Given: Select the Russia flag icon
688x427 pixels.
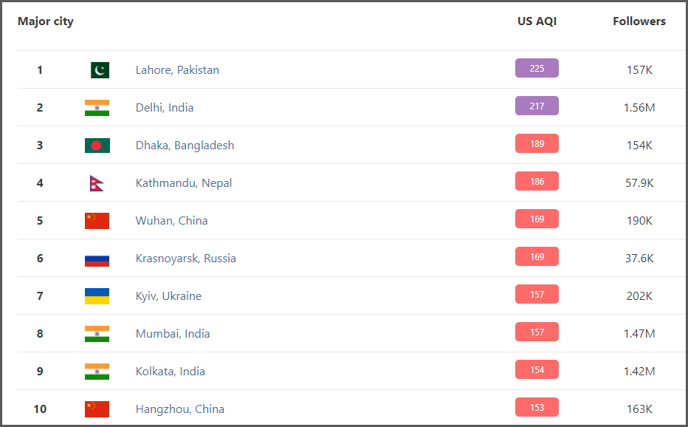Looking at the screenshot, I should pos(97,261).
